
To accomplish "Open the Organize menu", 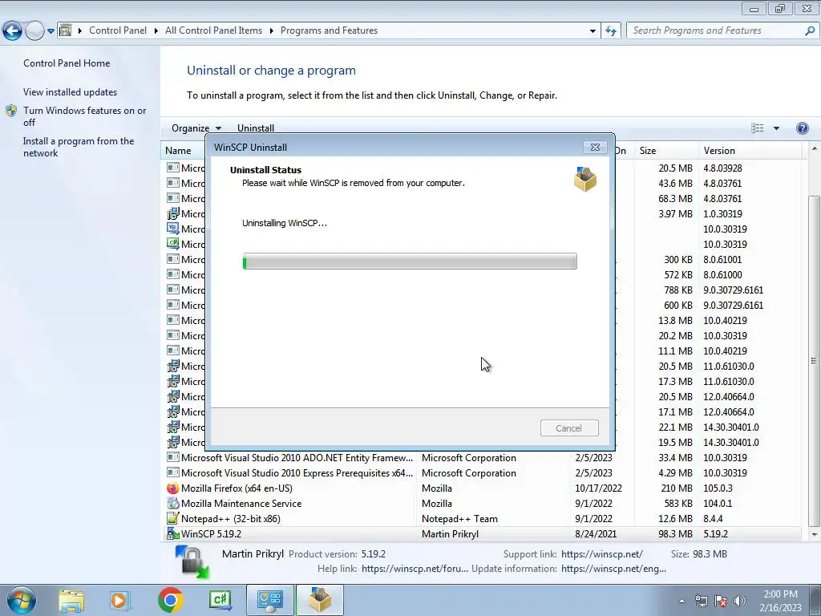I will (196, 128).
